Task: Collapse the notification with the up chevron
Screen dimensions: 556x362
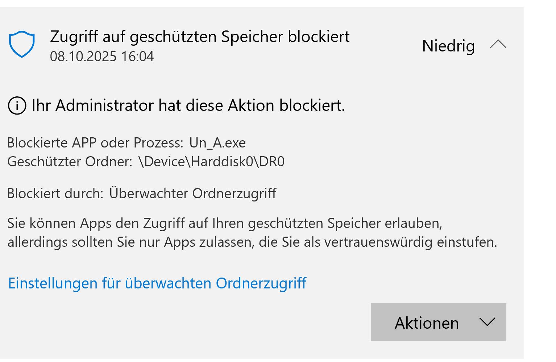Action: pyautogui.click(x=498, y=45)
